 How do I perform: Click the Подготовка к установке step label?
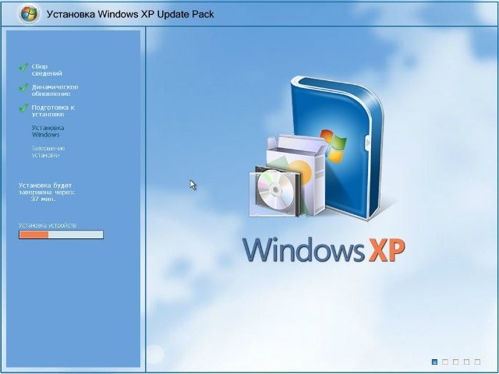pyautogui.click(x=53, y=111)
